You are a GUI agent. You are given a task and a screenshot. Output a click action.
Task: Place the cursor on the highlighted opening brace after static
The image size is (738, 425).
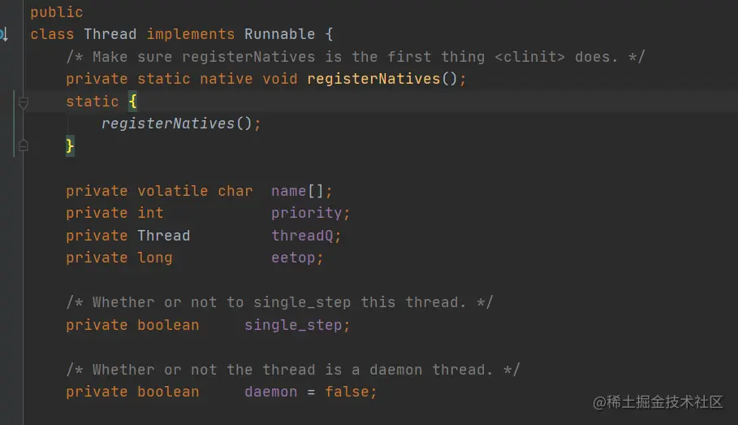[132, 102]
